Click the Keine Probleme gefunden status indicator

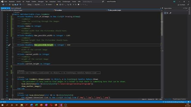pyautogui.click(x=16, y=99)
